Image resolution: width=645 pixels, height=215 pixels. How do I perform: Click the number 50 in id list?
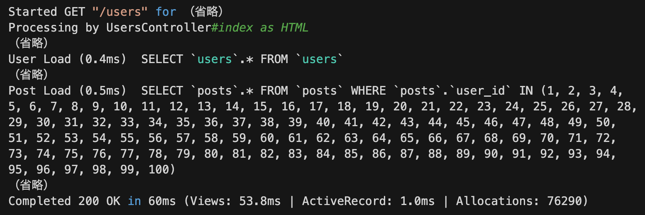(x=606, y=122)
